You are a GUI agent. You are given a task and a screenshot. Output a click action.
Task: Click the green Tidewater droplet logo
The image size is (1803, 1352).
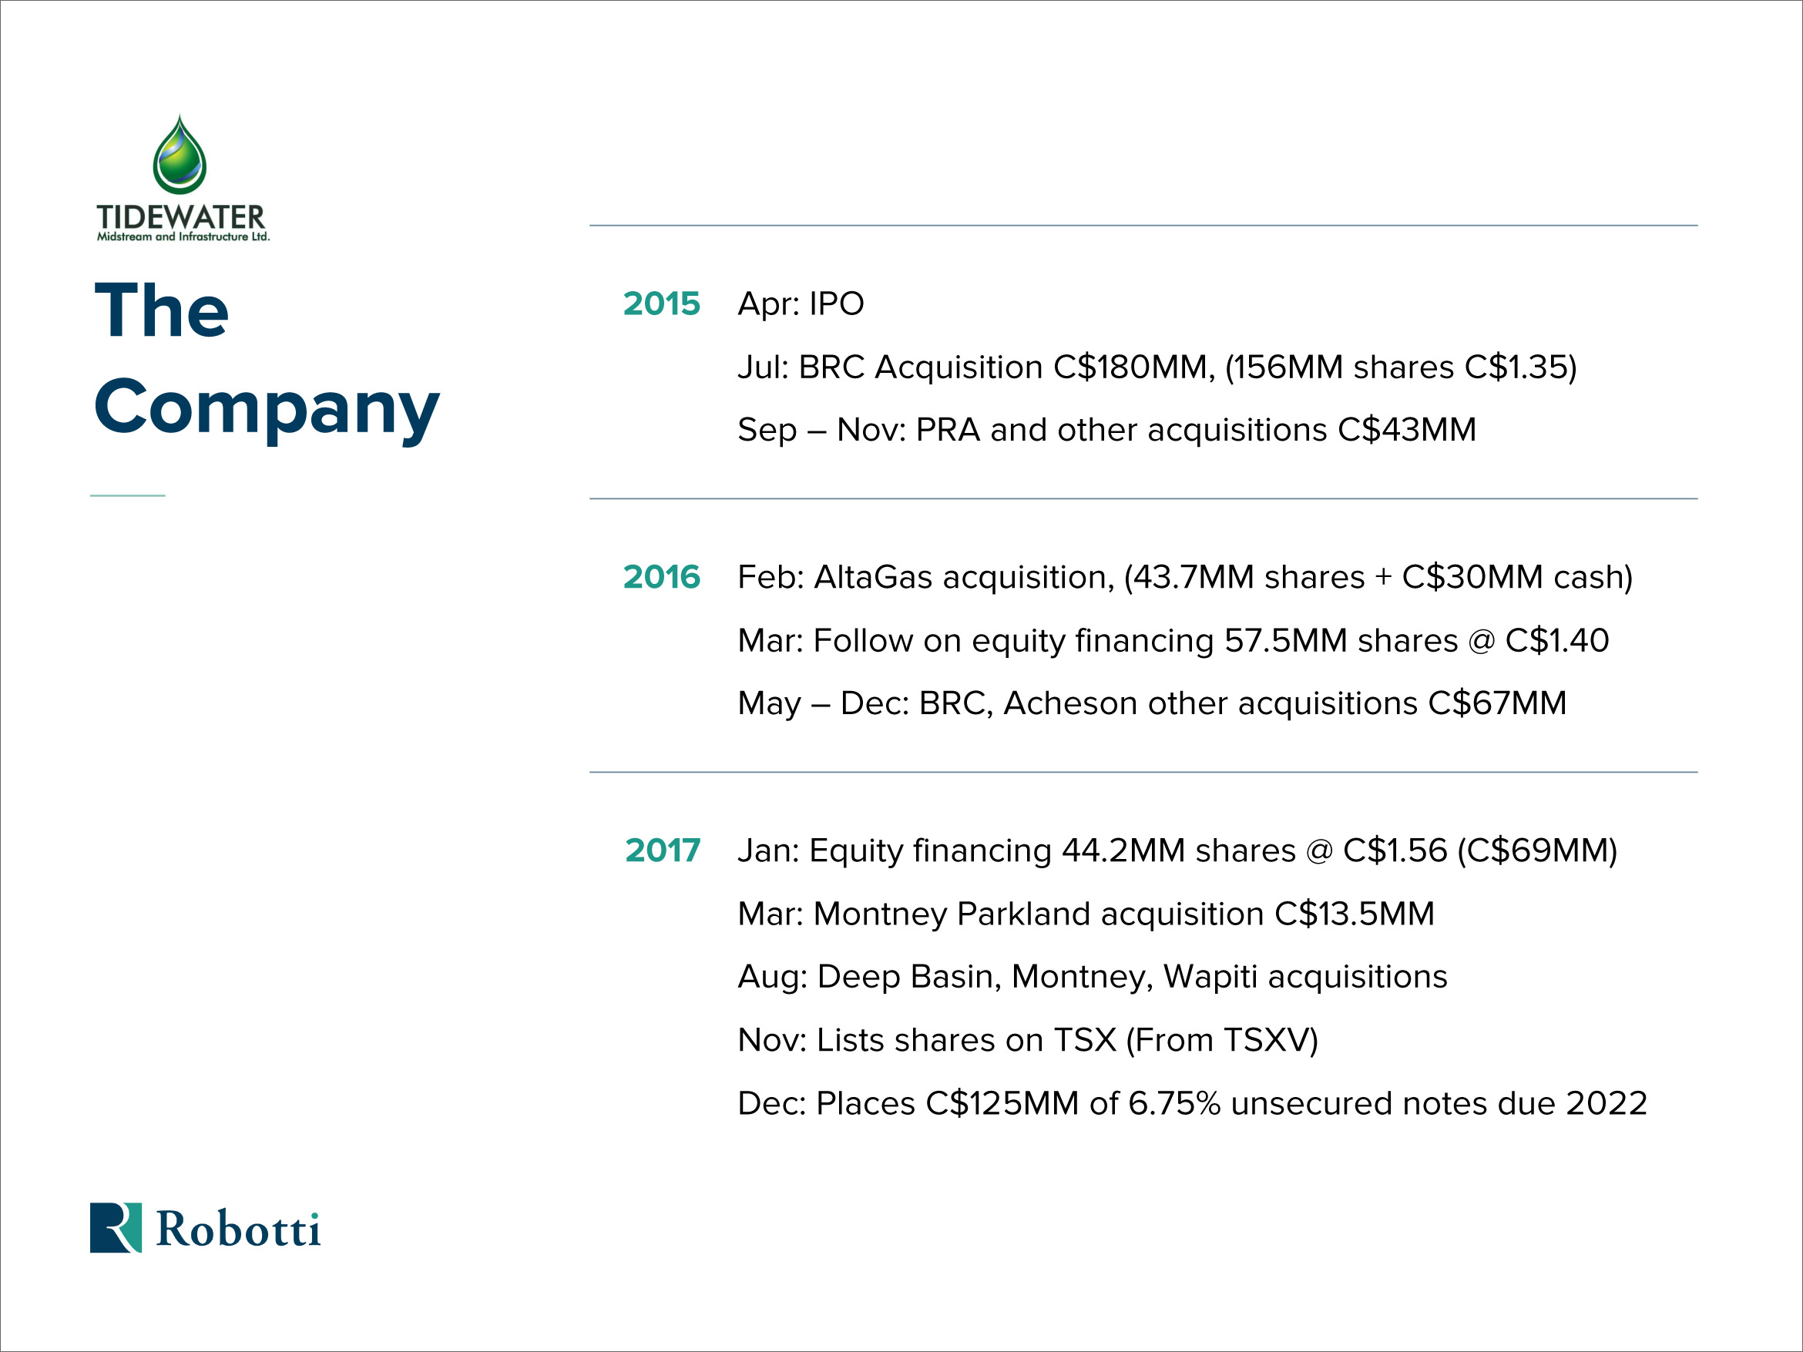tap(180, 156)
